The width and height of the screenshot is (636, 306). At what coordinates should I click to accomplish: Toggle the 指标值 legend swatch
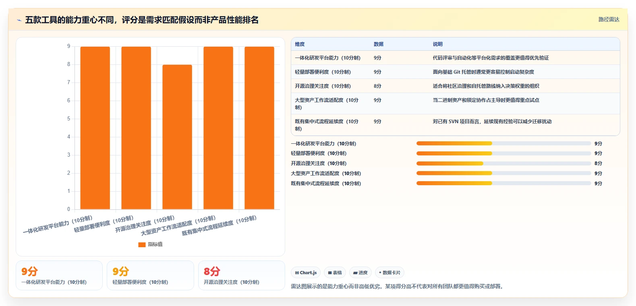(142, 244)
